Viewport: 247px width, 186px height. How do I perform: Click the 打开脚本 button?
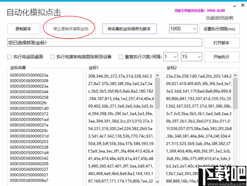[222, 43]
